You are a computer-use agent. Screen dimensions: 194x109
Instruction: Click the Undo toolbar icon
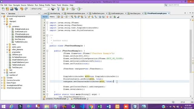[22, 9]
